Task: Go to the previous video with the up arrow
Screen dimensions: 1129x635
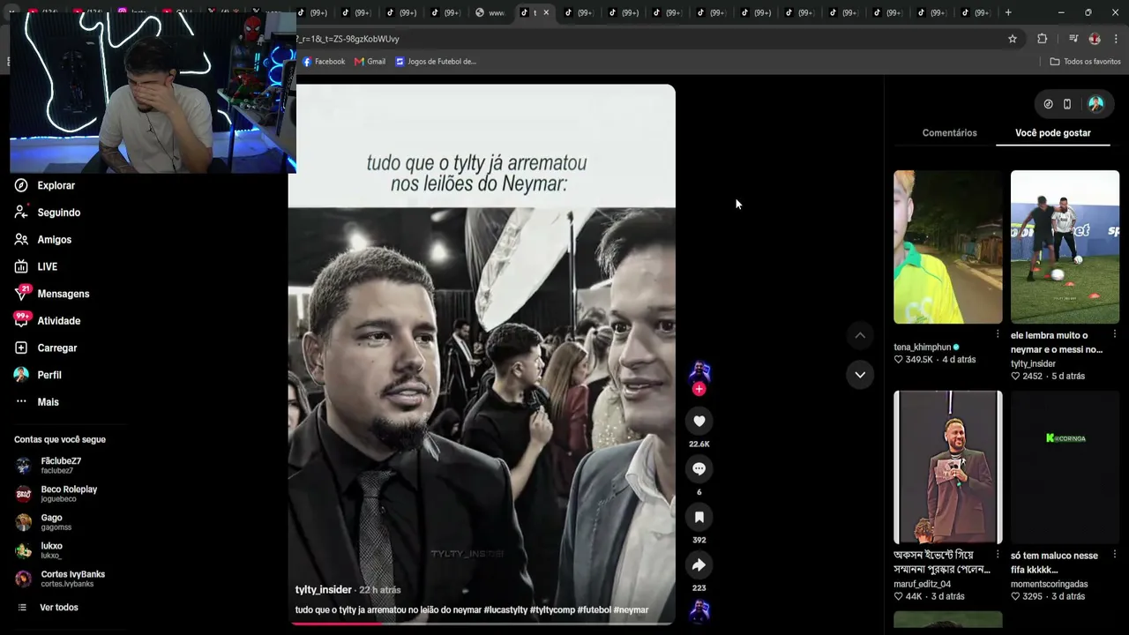Action: click(x=860, y=335)
